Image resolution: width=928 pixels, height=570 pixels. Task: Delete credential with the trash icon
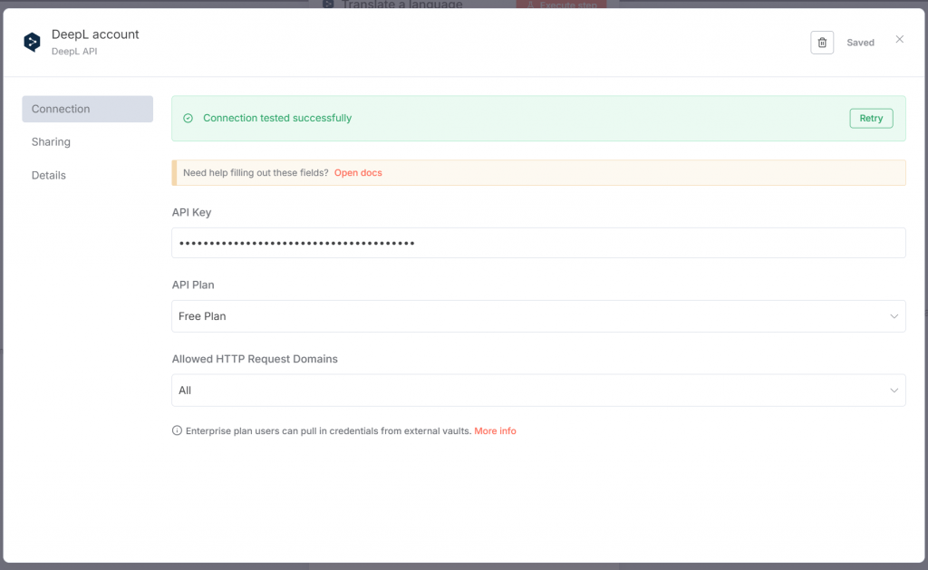tap(821, 43)
